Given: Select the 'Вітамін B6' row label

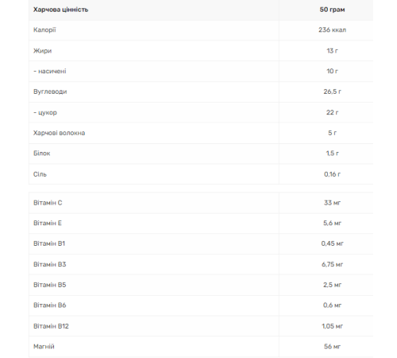Looking at the screenshot, I should point(49,305).
